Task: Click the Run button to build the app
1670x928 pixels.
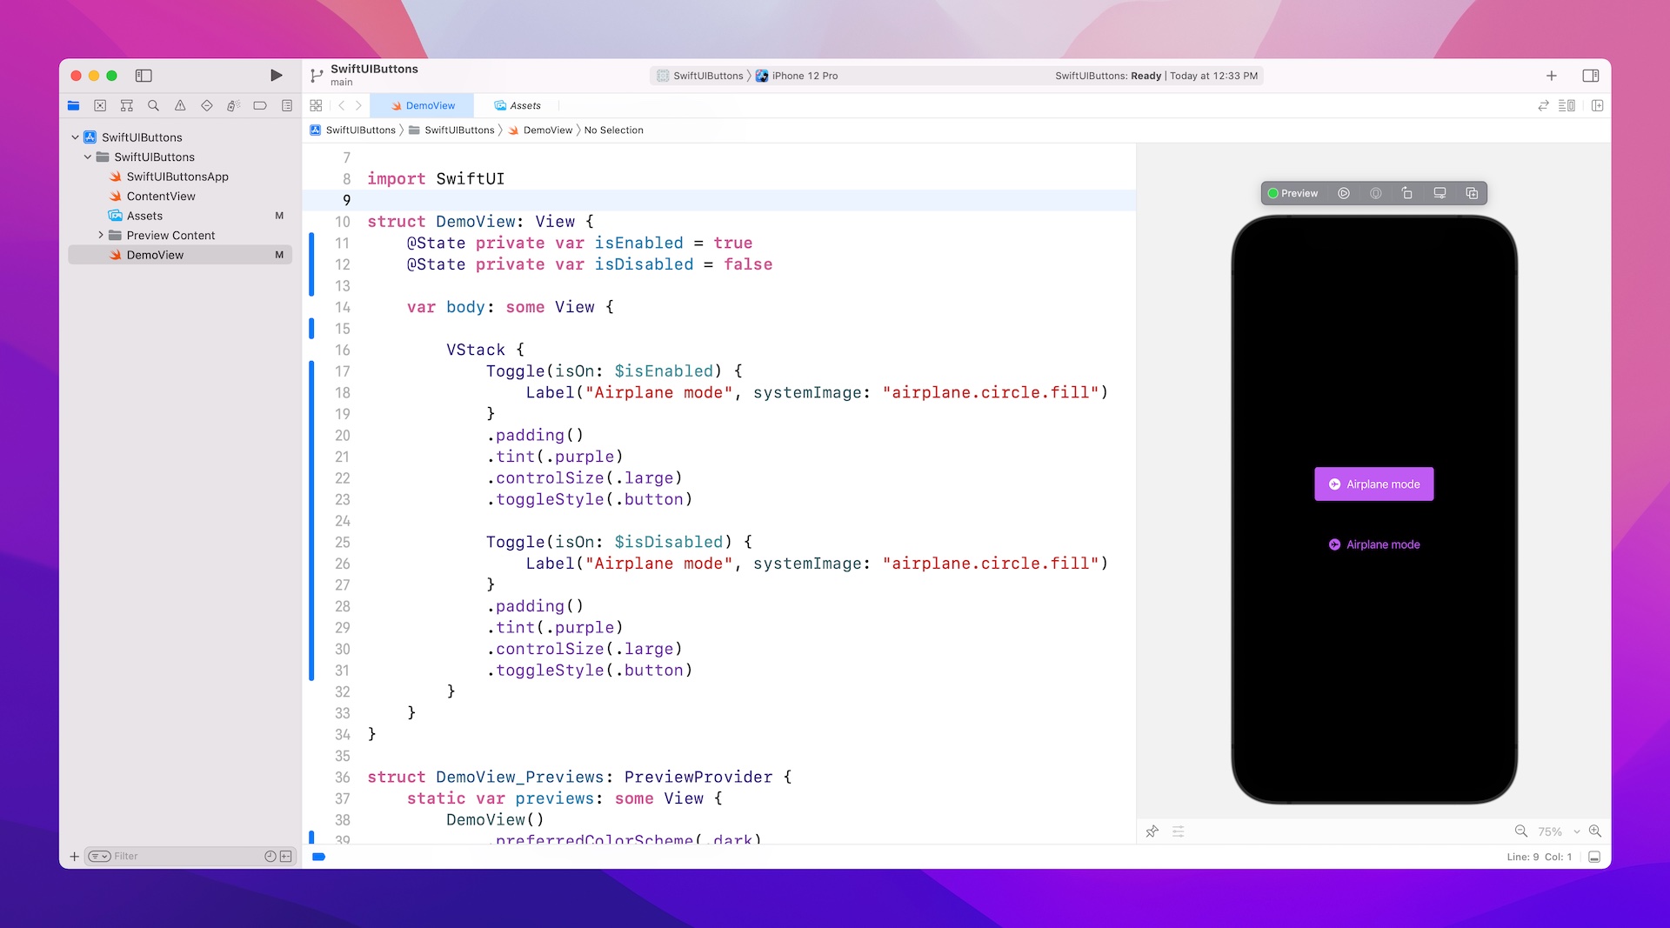Action: (276, 76)
